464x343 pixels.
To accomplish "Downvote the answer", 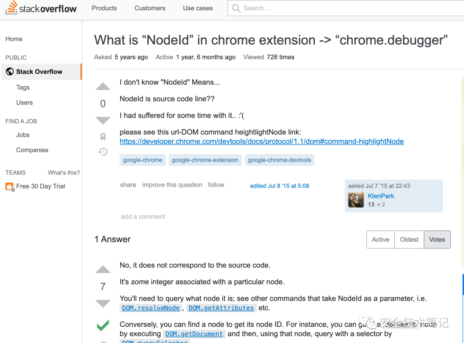I will (103, 303).
